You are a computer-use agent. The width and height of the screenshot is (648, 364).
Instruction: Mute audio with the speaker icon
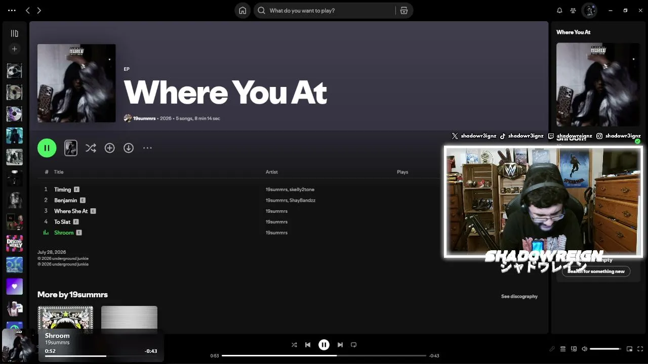click(x=584, y=349)
